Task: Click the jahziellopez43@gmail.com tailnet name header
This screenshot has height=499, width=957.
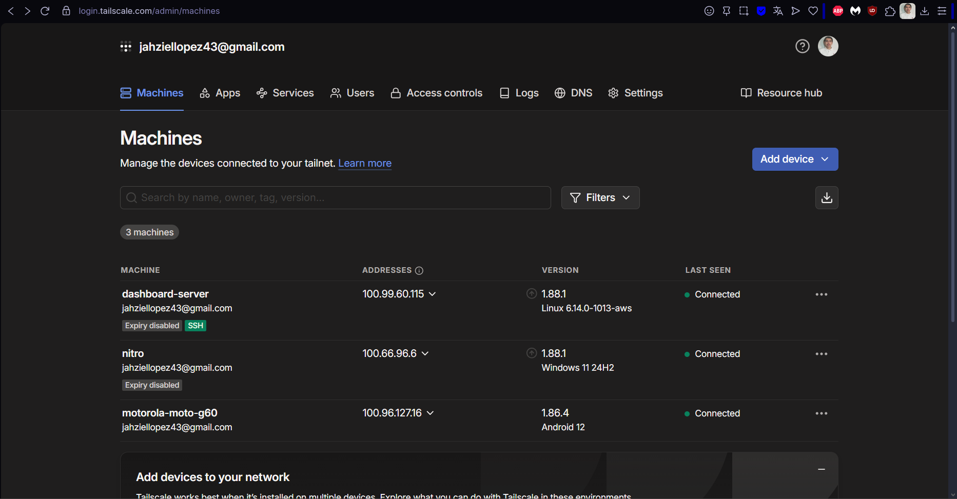Action: point(212,47)
